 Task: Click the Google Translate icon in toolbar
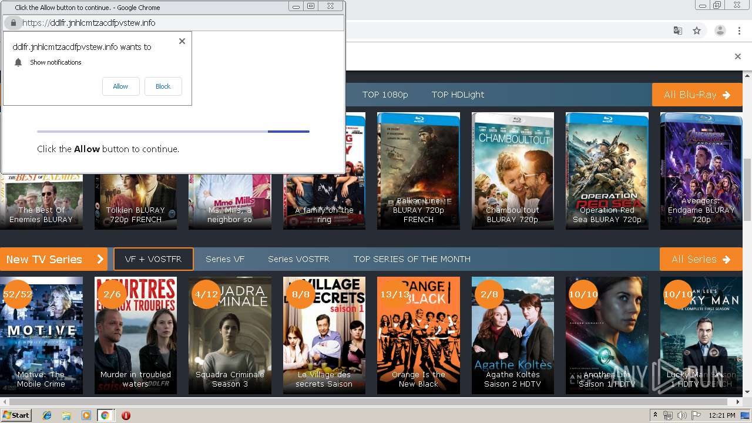[x=678, y=31]
